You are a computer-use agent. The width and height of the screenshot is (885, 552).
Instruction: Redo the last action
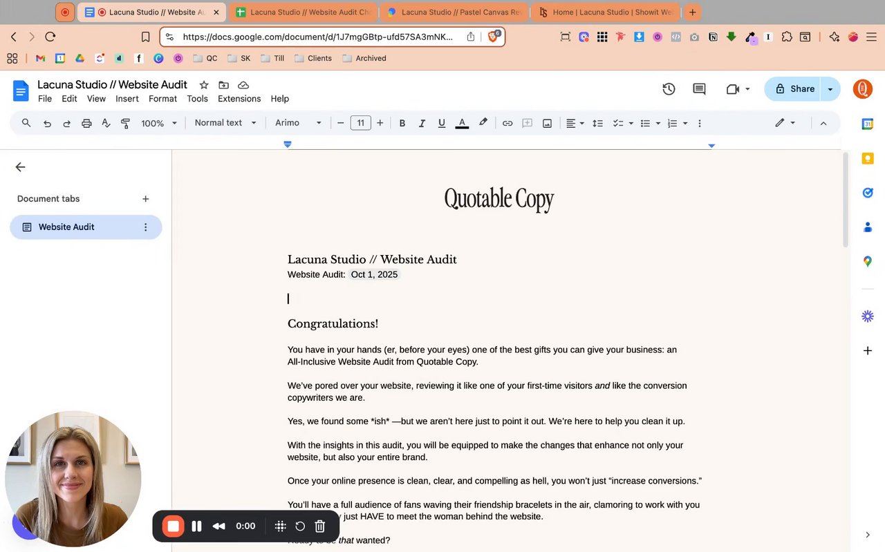tap(67, 123)
